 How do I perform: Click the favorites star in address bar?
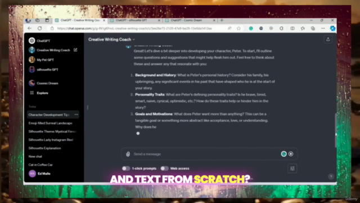(238, 28)
